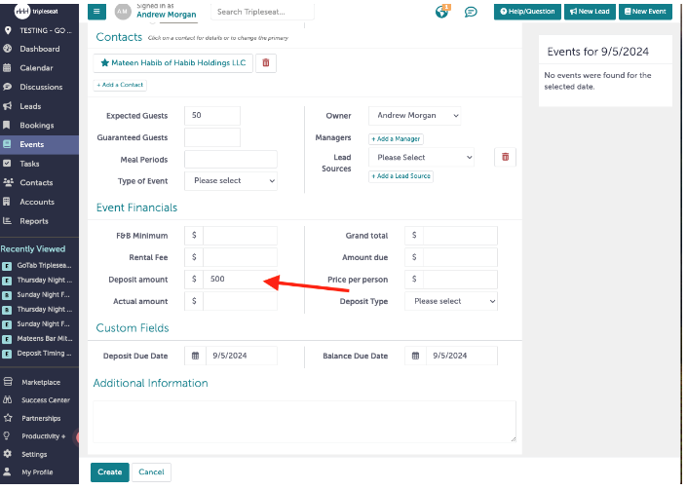
Task: Delete the Mateen Habib contact with trash icon
Action: (267, 62)
